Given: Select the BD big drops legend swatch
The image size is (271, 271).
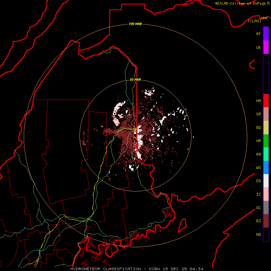Looking at the screenshot, I should tap(266, 127).
